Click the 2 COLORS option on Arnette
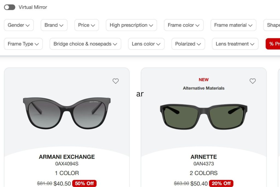This screenshot has width=280, height=187. (204, 173)
